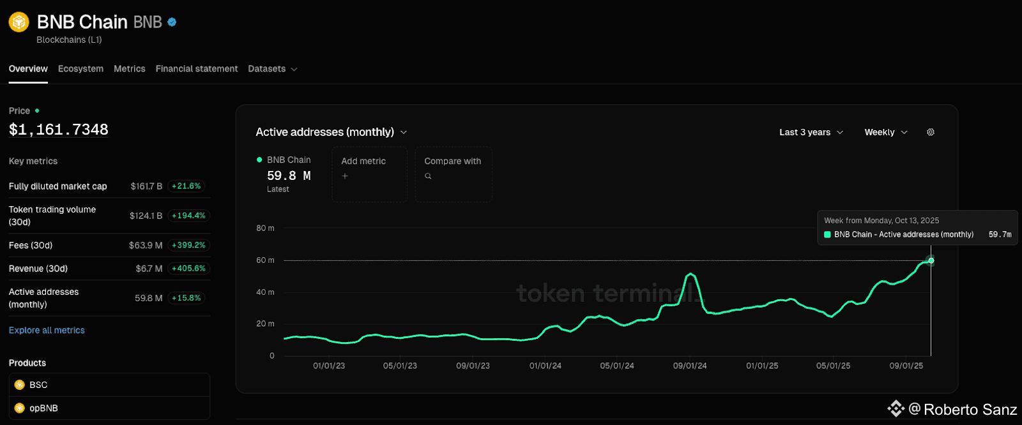This screenshot has height=425, width=1022.
Task: Click the $63.9 M fees value
Action: pos(146,245)
